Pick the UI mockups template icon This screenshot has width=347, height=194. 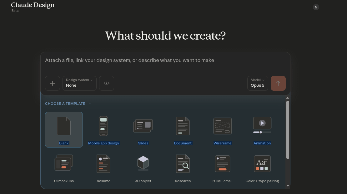pos(64,163)
